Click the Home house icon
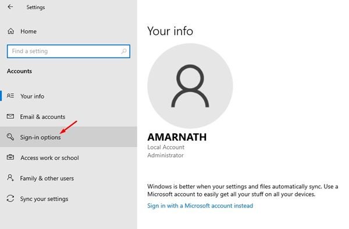The image size is (349, 229). point(10,31)
